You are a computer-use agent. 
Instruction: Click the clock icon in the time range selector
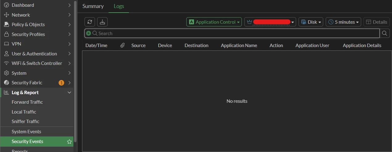click(x=331, y=22)
